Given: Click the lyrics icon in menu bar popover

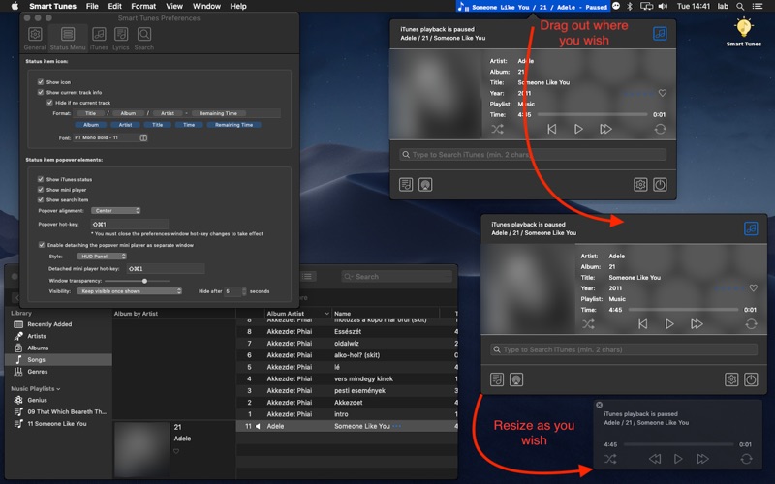Looking at the screenshot, I should pyautogui.click(x=406, y=185).
